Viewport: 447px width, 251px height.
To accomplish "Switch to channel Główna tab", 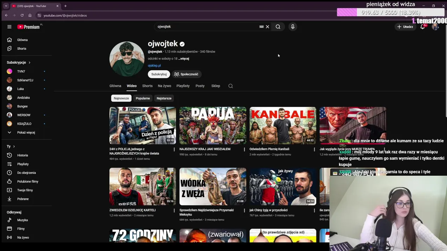I will (115, 86).
